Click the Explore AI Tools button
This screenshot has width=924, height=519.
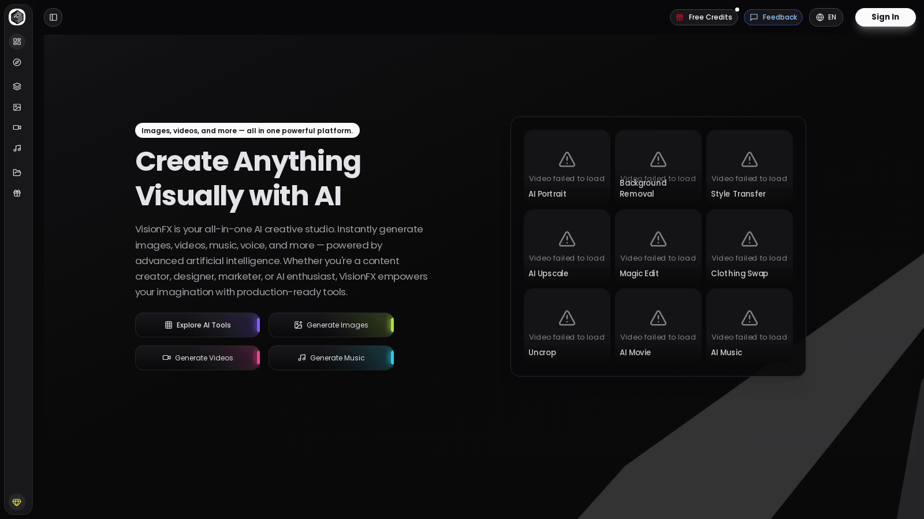pos(198,325)
